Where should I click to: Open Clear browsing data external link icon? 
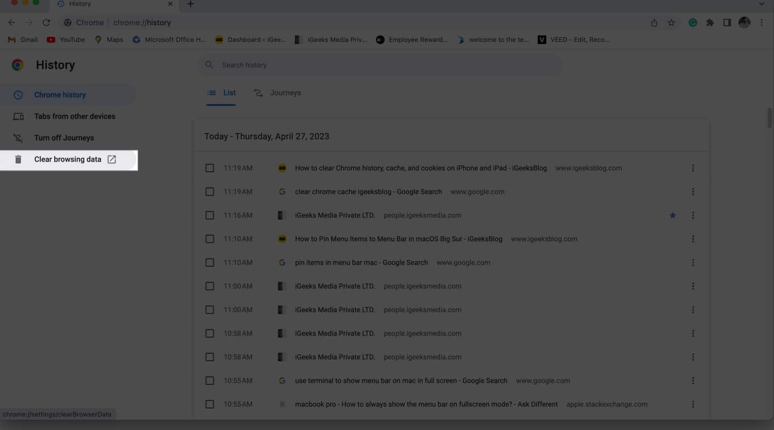coord(112,159)
